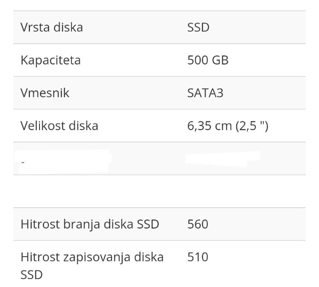
Task: Click the "Hitrost branja diska SSD" label
Action: 90,224
